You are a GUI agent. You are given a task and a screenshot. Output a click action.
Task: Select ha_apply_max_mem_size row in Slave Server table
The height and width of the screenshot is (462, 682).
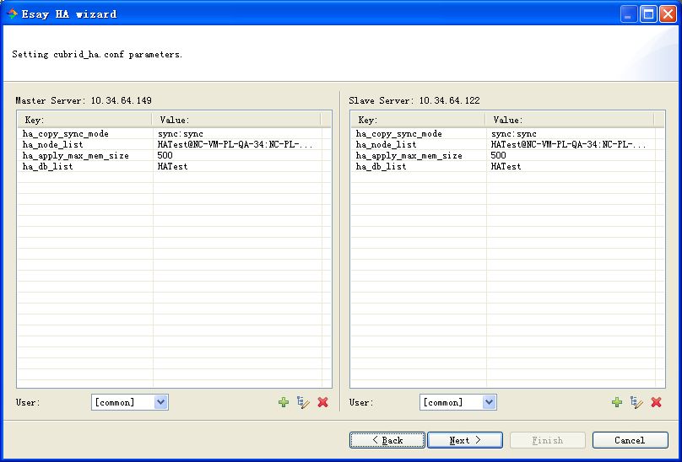pyautogui.click(x=409, y=156)
